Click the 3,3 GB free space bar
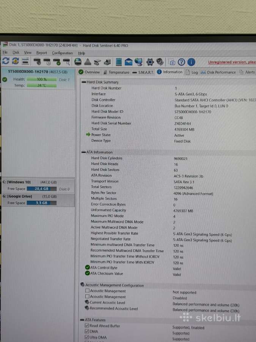256x342 pixels. [42, 203]
